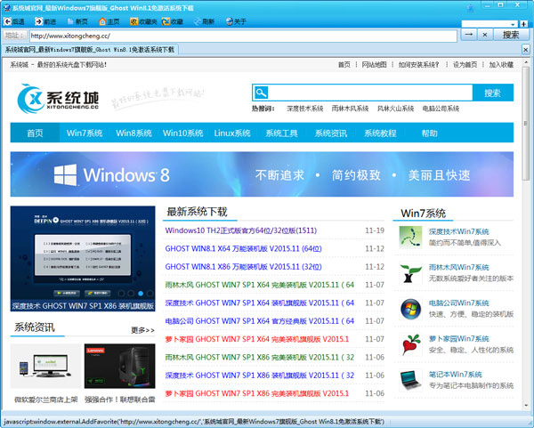Click the highlighted blue dot on the slideshow
Image resolution: width=534 pixels, height=428 pixels.
coord(141,293)
